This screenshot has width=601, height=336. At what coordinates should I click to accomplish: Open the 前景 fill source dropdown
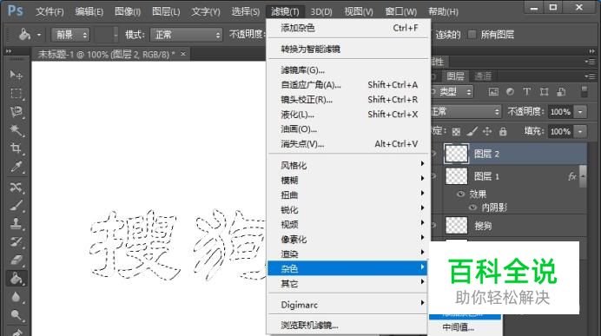pyautogui.click(x=70, y=35)
